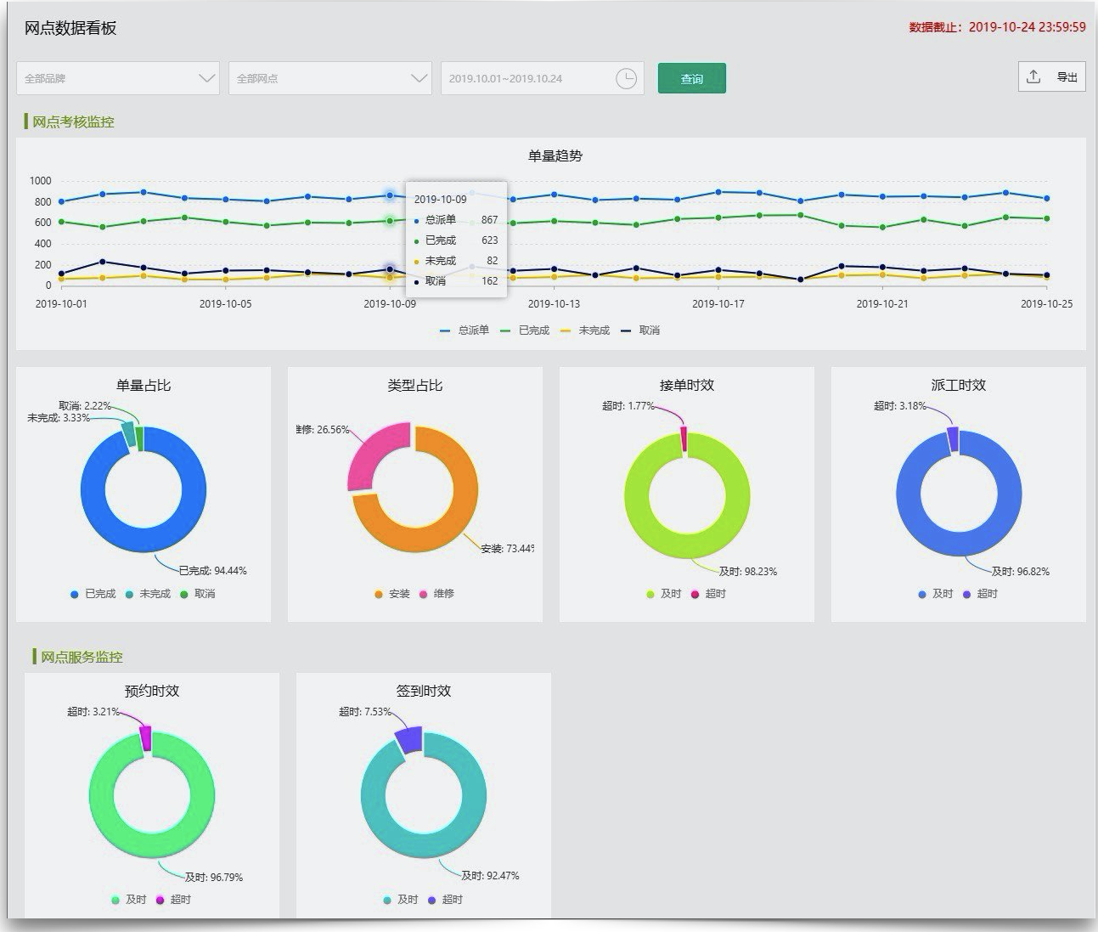1098x932 pixels.
Task: Toggle 总派单 series in trend legend
Action: tap(465, 330)
